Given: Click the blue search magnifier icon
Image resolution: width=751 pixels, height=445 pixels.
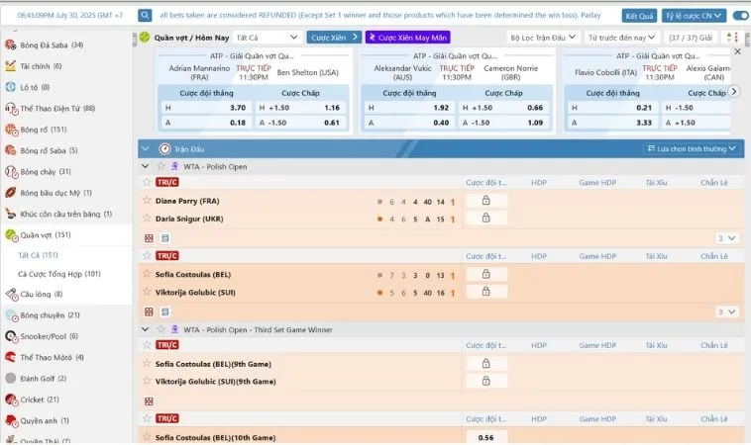Looking at the screenshot, I should pos(145,15).
